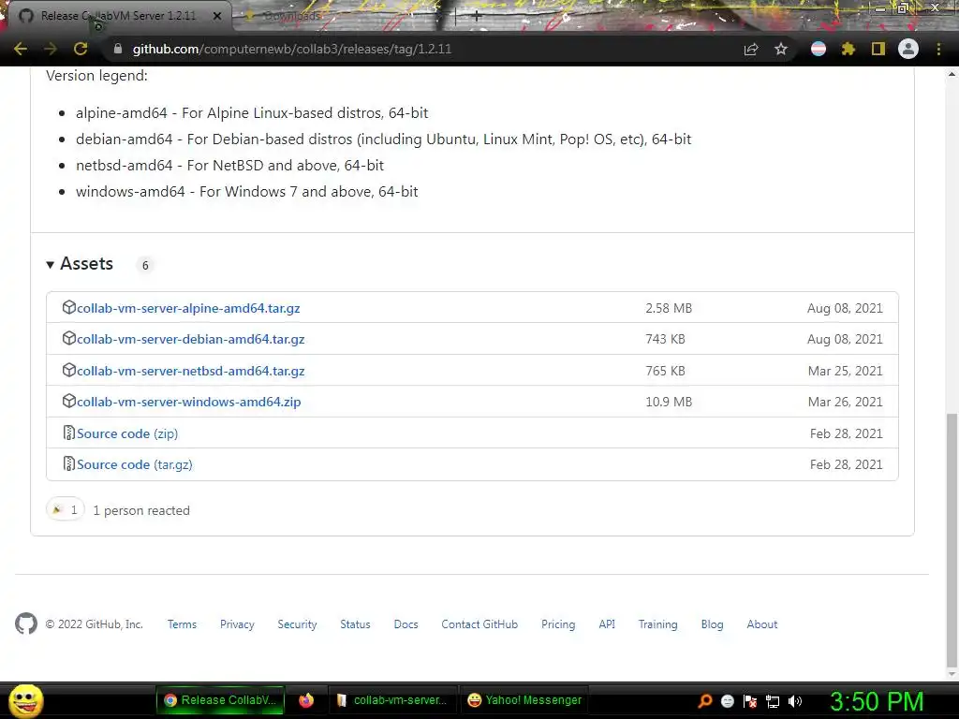This screenshot has width=959, height=719.
Task: Click the Assets count badge 6
Action: coord(145,265)
